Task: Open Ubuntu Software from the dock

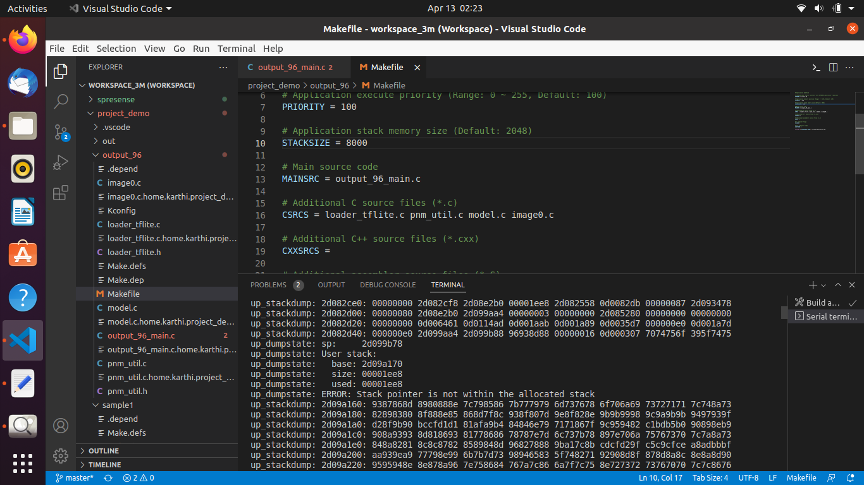Action: [23, 254]
